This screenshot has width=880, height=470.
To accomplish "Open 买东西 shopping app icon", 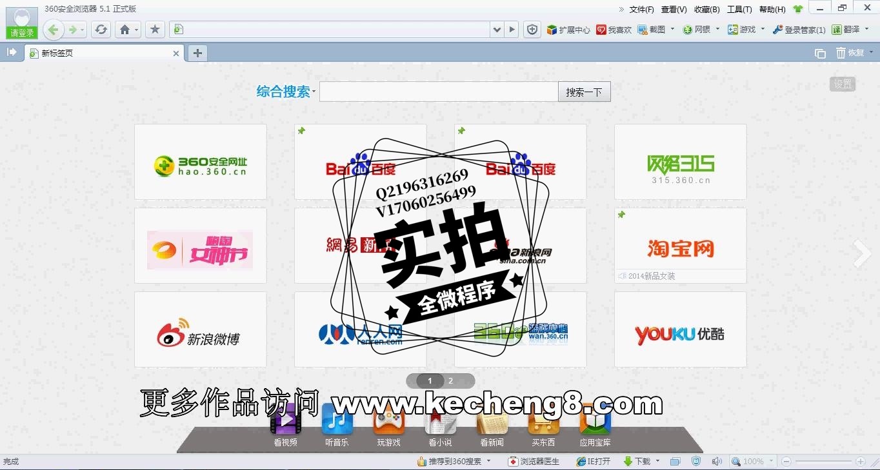I will (544, 425).
